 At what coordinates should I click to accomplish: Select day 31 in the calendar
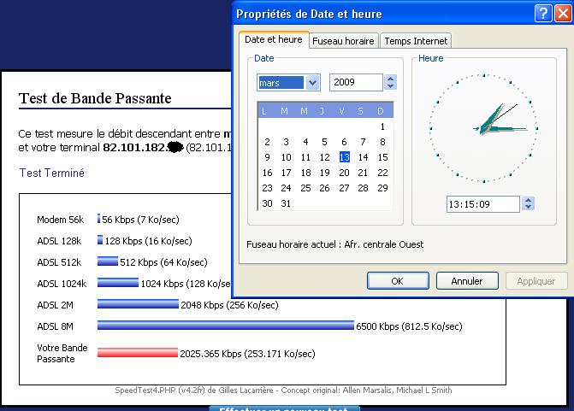point(286,203)
